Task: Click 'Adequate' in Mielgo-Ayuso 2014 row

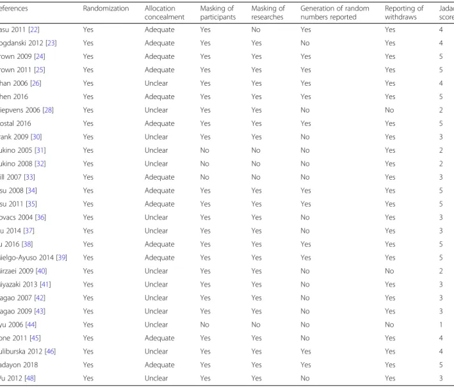Action: (159, 257)
